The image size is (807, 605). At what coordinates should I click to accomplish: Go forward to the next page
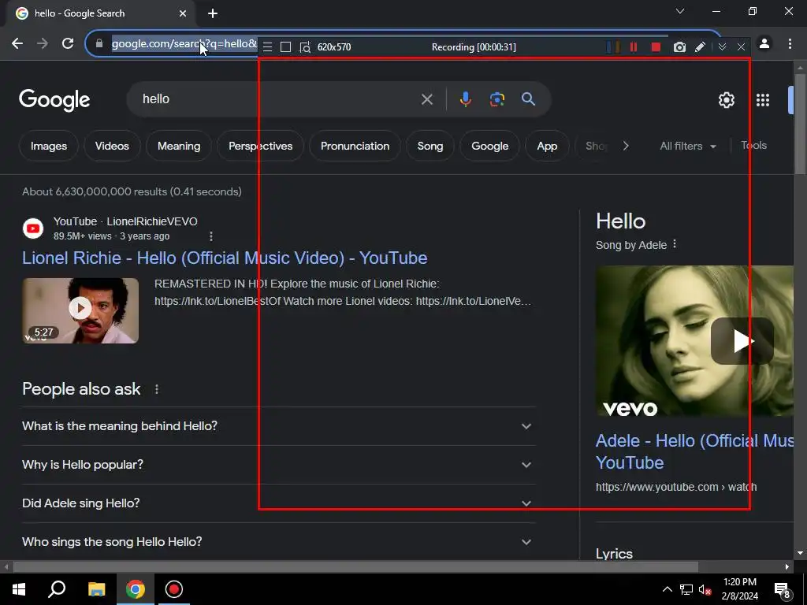pyautogui.click(x=43, y=44)
